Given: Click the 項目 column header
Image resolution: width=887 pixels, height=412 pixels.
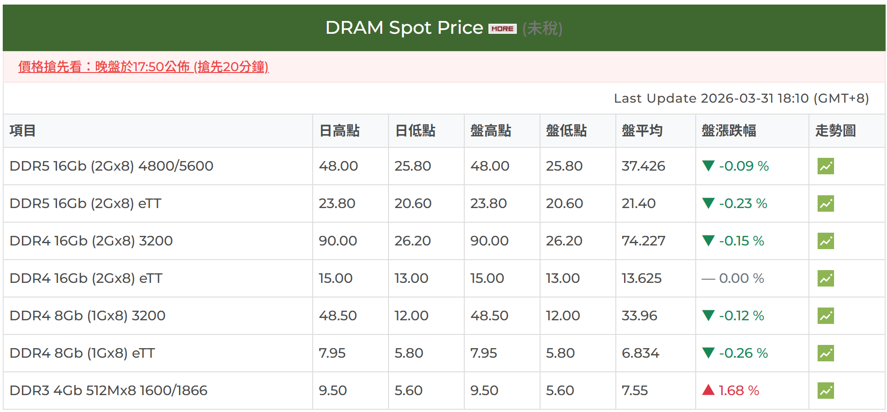Looking at the screenshot, I should [22, 131].
